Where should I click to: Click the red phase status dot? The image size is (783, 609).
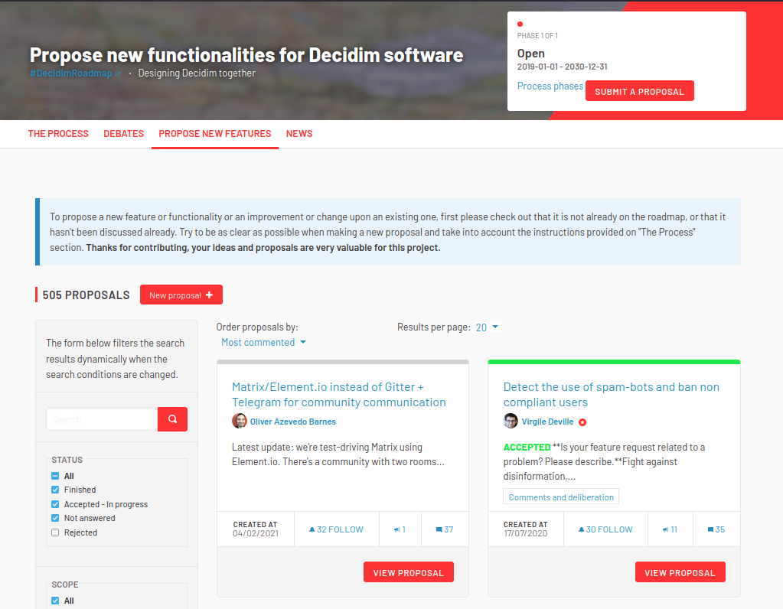pos(520,24)
